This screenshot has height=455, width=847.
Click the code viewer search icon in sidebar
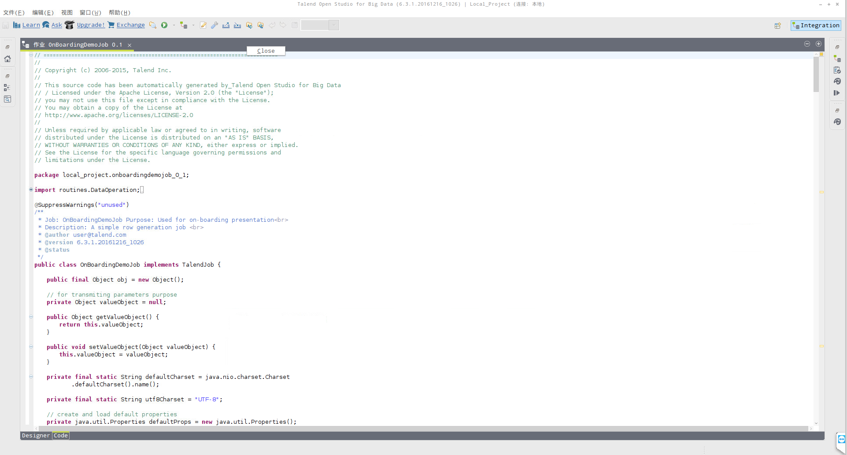(x=7, y=99)
